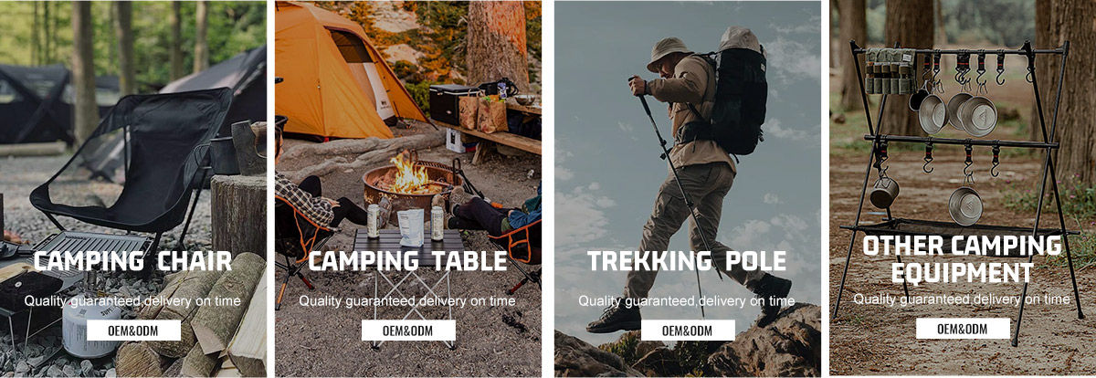Image resolution: width=1096 pixels, height=378 pixels.
Task: Click quality guaranteed text in Other Camping Equipment card
Action: [x=963, y=299]
